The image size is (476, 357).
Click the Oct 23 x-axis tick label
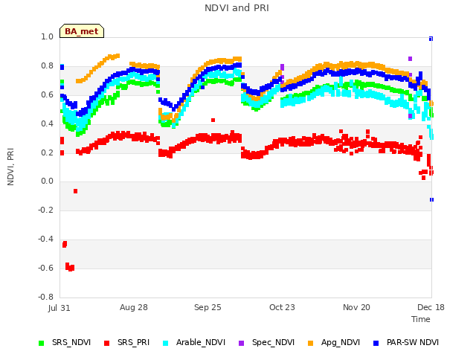(x=282, y=307)
